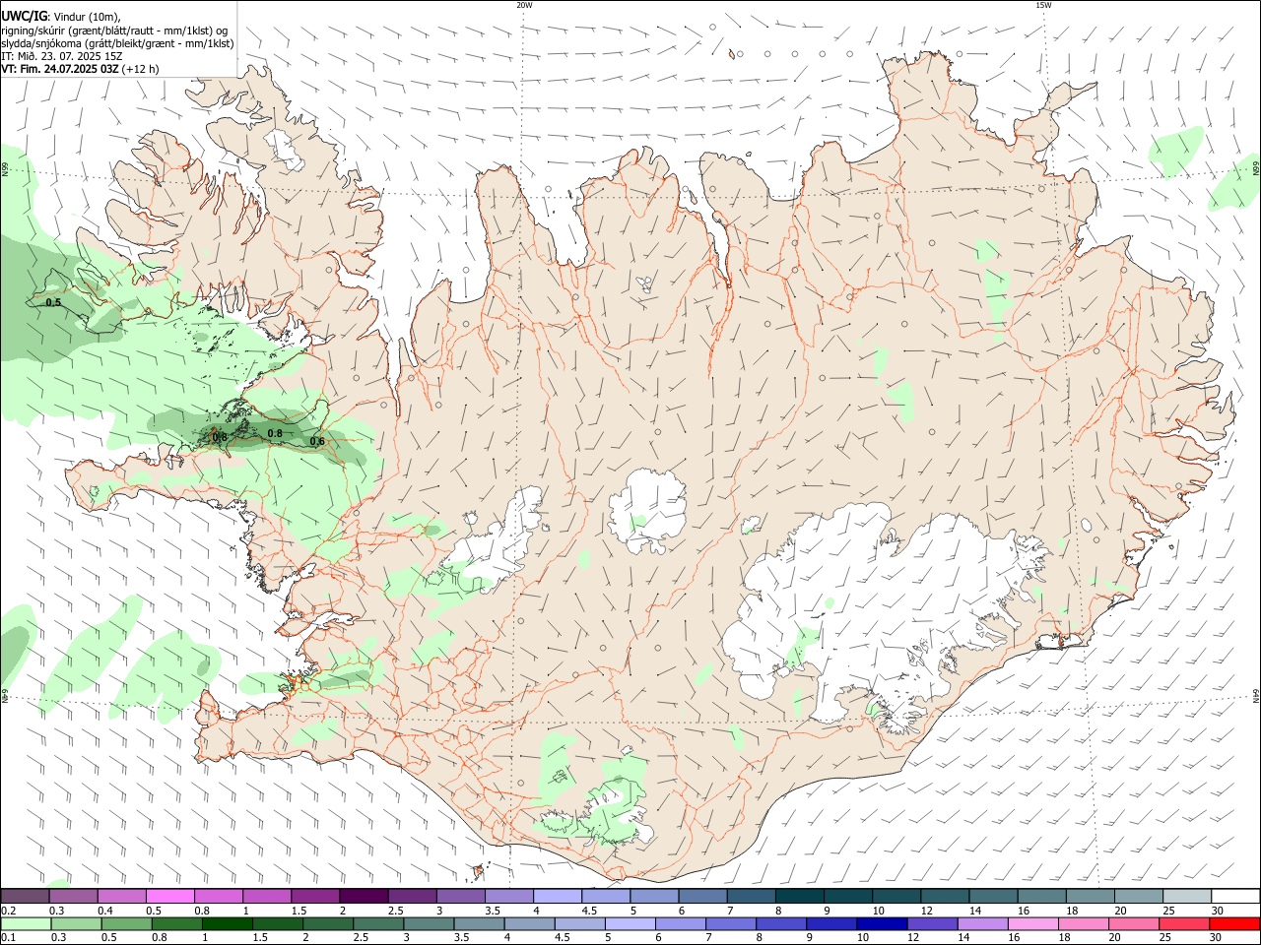
Task: Select the deep blue 10–12 swatch on lower scale
Action: [881, 923]
